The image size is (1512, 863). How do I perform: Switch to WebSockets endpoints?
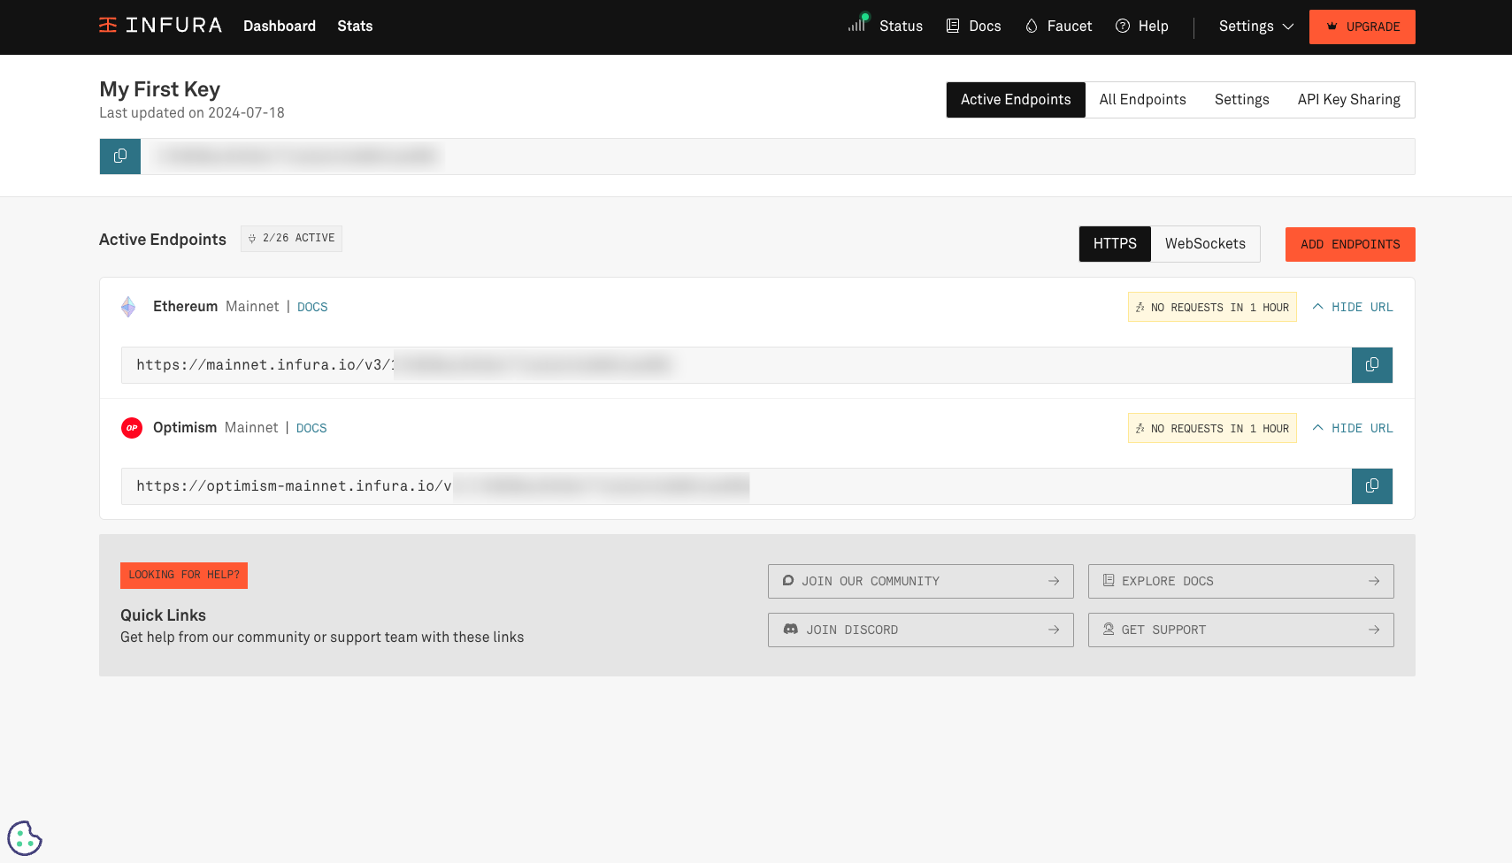[1205, 243]
